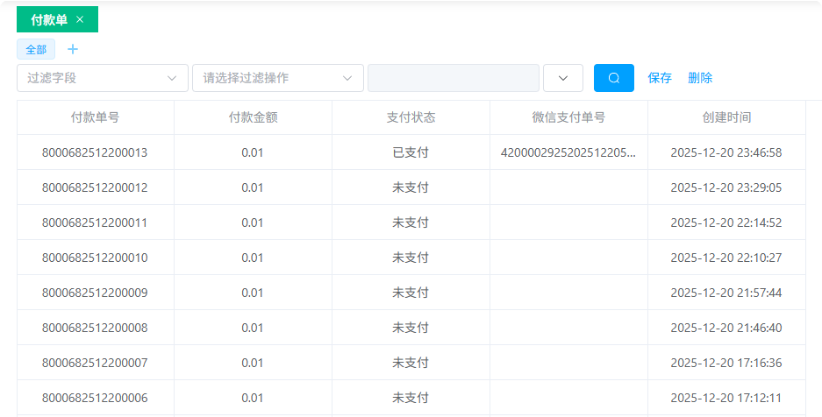Click the 删除 link
Image resolution: width=822 pixels, height=417 pixels.
point(700,78)
